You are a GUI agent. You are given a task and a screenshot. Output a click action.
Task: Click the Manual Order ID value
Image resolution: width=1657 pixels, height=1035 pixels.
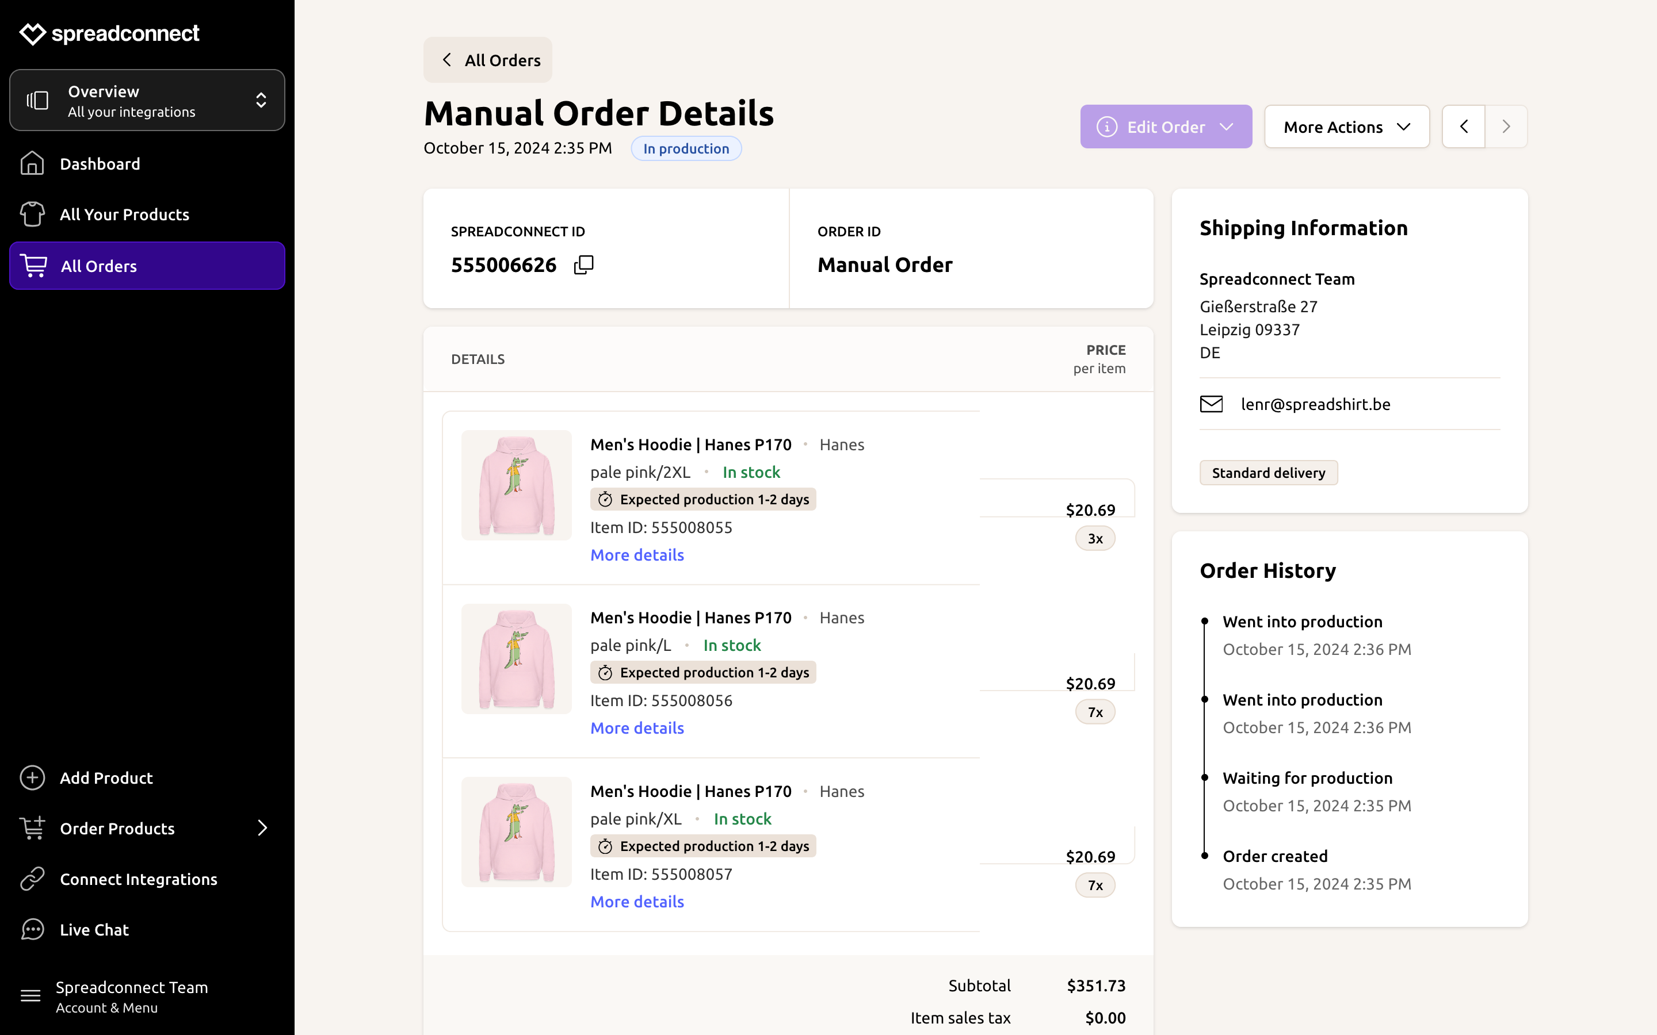[x=885, y=265]
